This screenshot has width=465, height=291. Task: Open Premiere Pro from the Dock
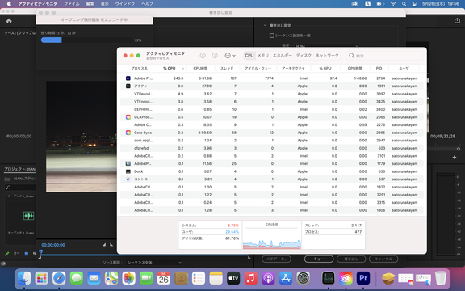[x=363, y=278]
